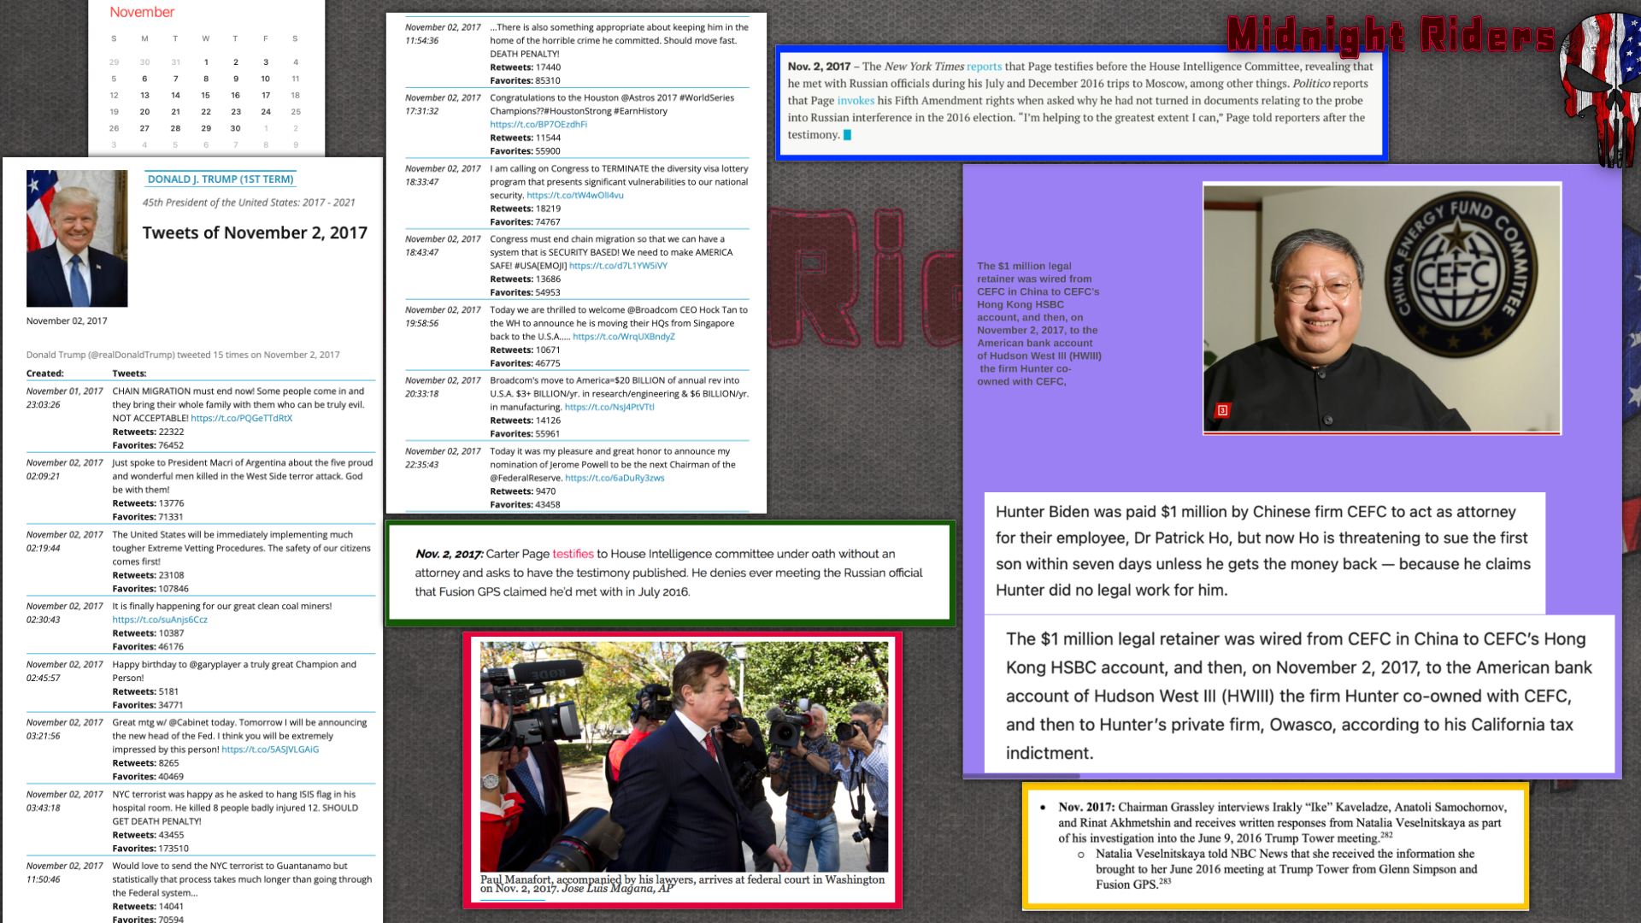Click the purple panel's horizontal scrollbar
This screenshot has width=1641, height=923.
(1021, 776)
